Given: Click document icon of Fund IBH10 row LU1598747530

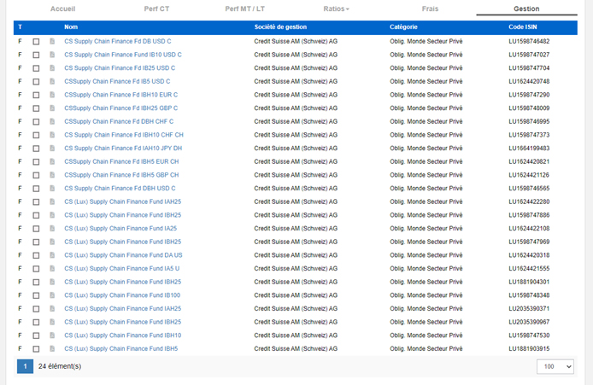Looking at the screenshot, I should (52, 335).
